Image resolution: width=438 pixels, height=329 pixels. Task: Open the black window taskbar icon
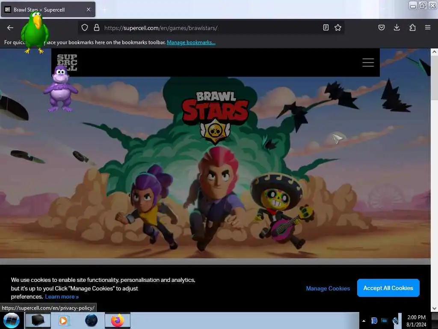coord(38,320)
